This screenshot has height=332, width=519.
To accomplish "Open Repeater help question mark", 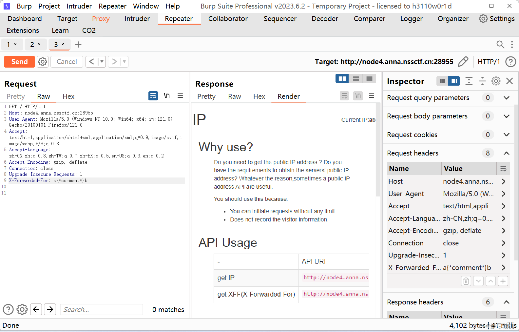I will (510, 62).
